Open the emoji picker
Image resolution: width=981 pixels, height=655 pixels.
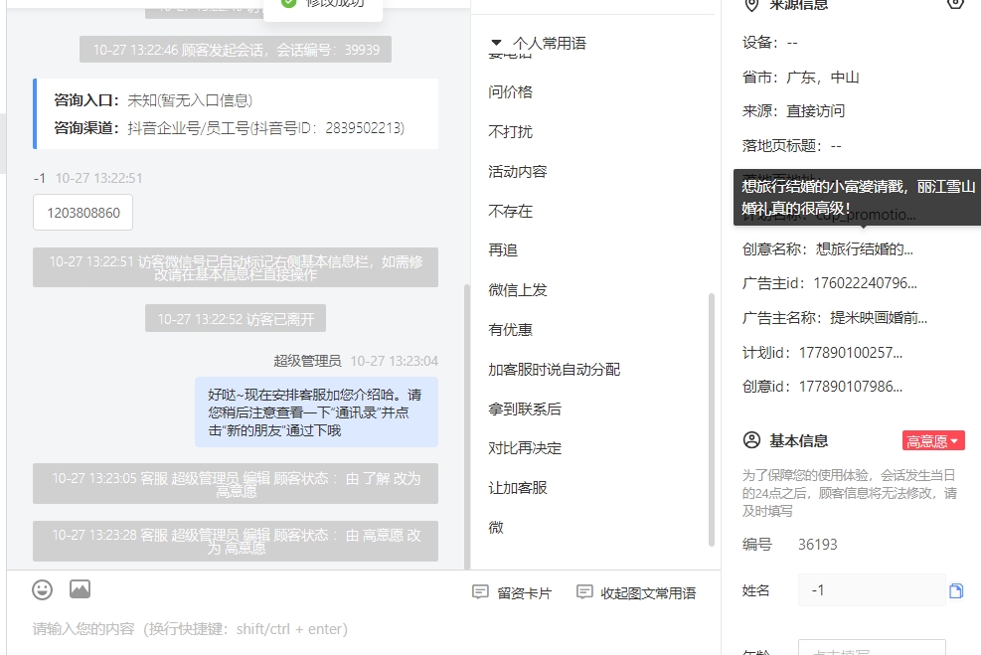click(43, 589)
